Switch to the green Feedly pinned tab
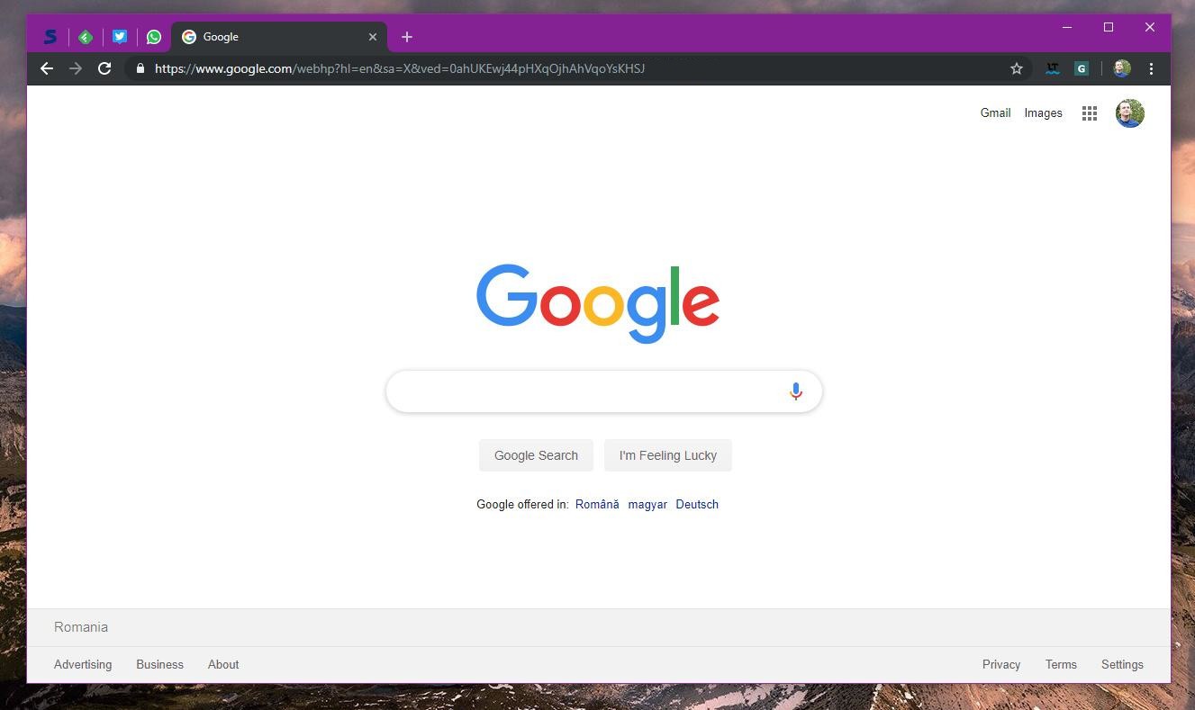 (86, 37)
